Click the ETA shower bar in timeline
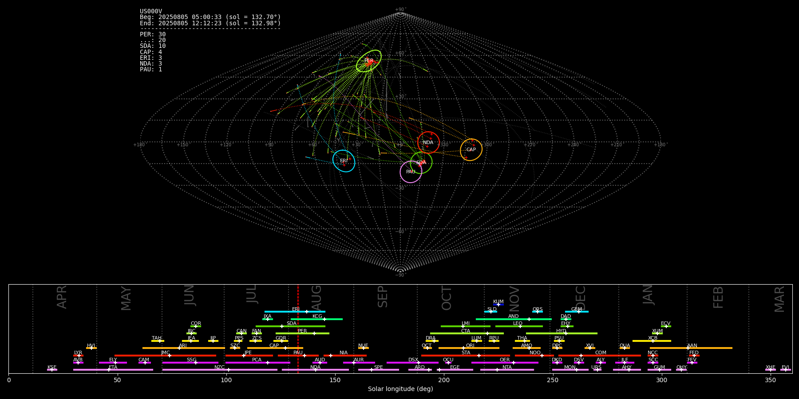Viewport: 799px width, 399px height. [x=113, y=370]
